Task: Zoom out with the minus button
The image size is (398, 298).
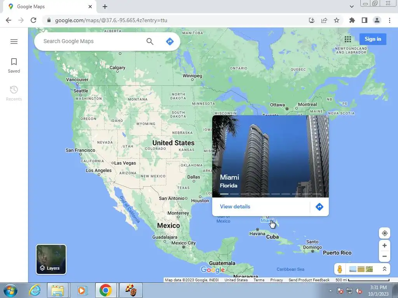Action: point(384,256)
